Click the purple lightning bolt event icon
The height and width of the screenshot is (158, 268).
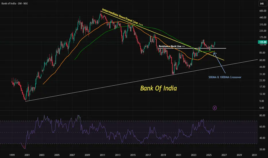(215, 108)
